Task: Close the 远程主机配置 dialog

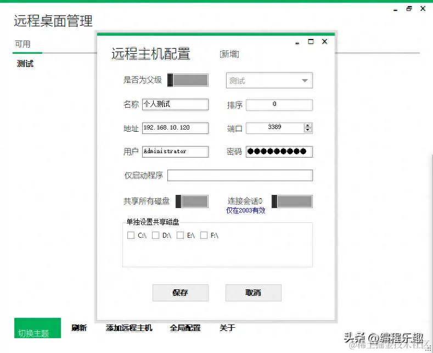Action: pos(325,41)
